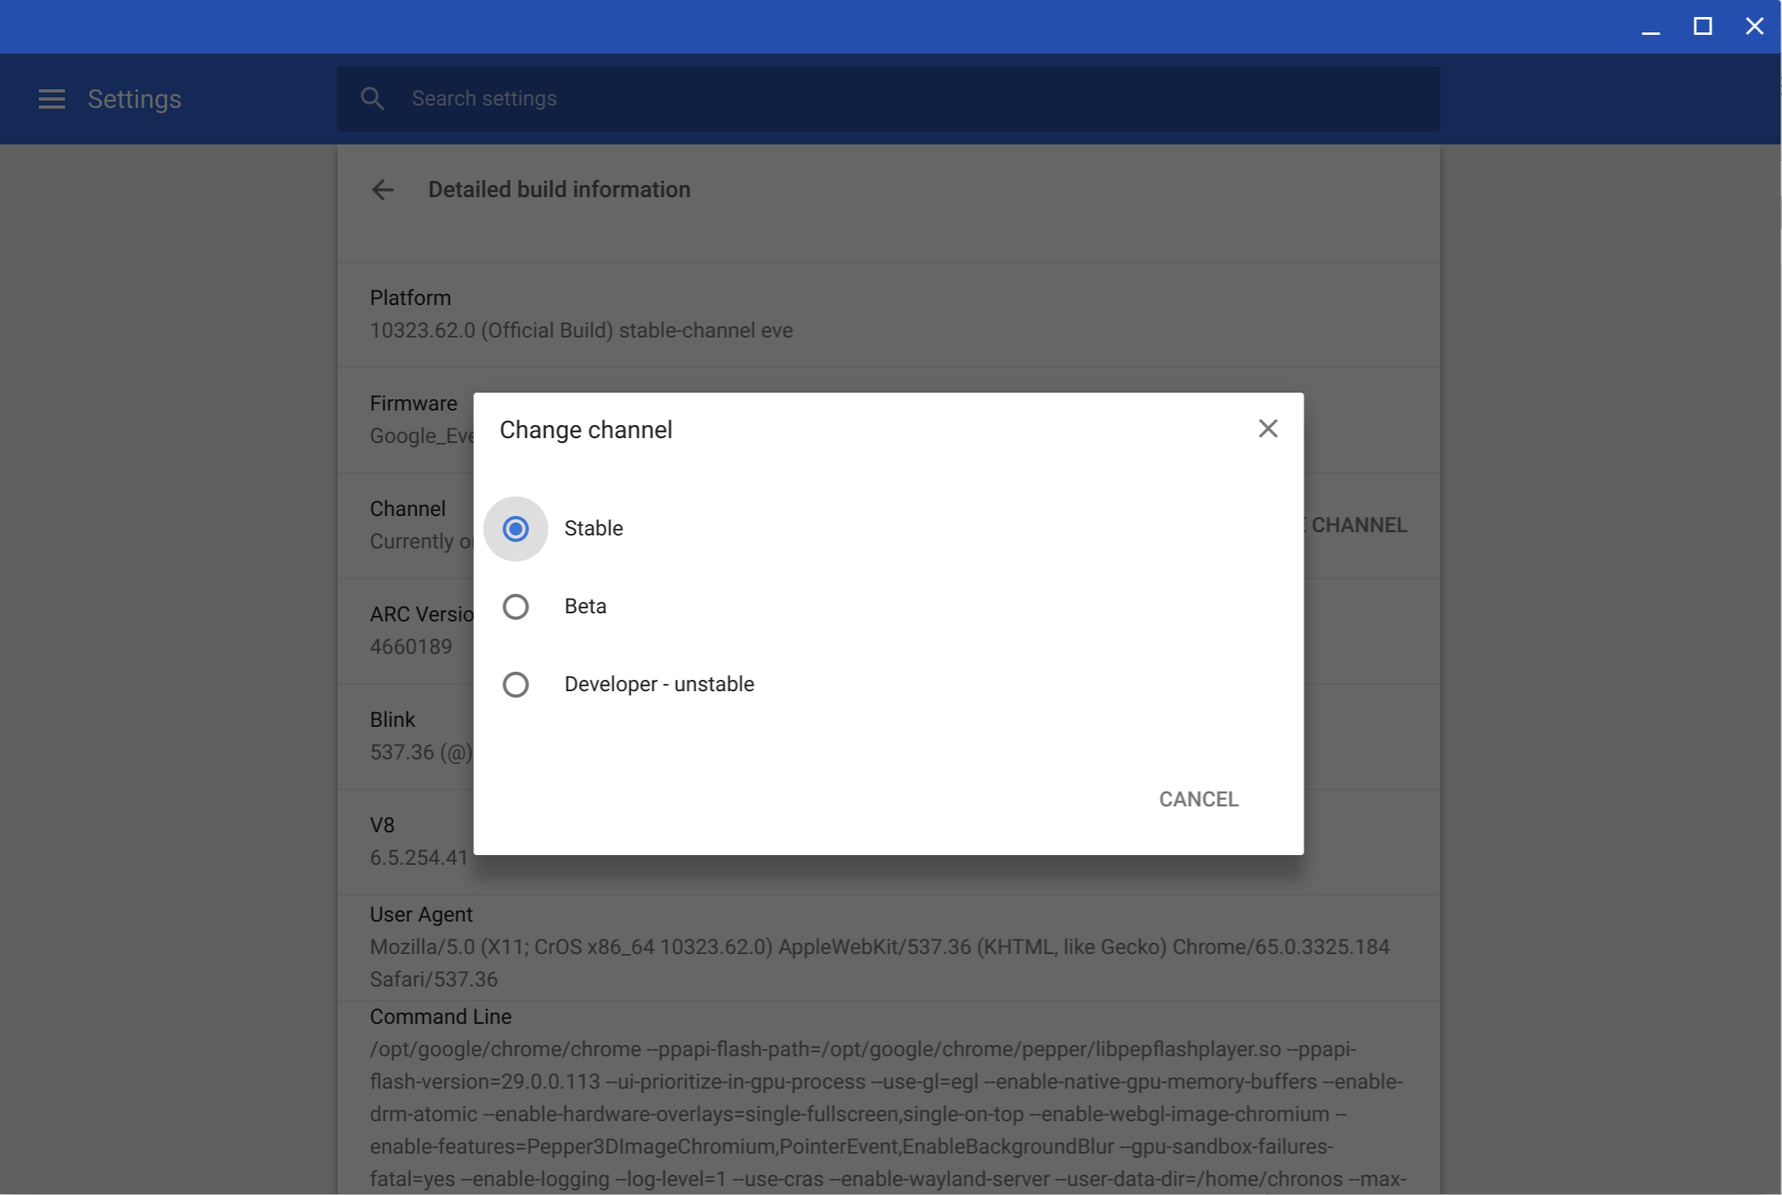Click the Beta option label
This screenshot has width=1782, height=1195.
point(586,606)
